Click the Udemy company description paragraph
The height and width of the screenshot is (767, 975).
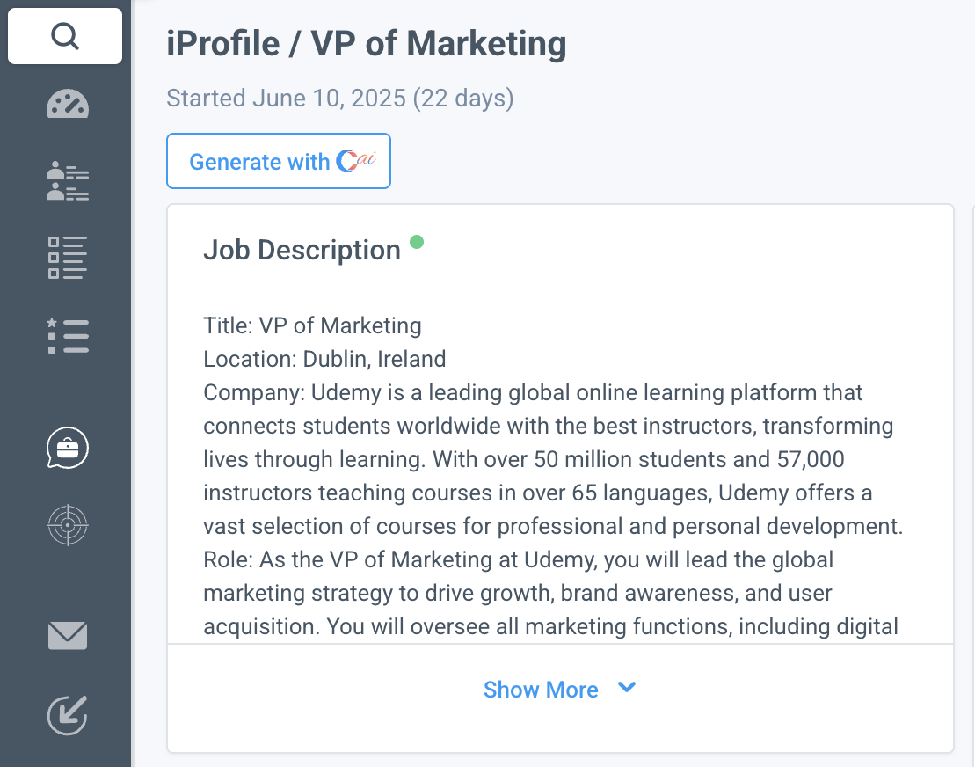545,459
